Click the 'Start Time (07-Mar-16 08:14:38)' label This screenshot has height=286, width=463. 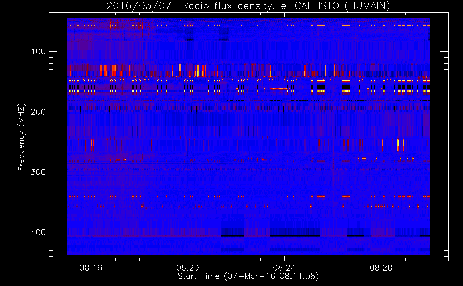[x=248, y=276]
